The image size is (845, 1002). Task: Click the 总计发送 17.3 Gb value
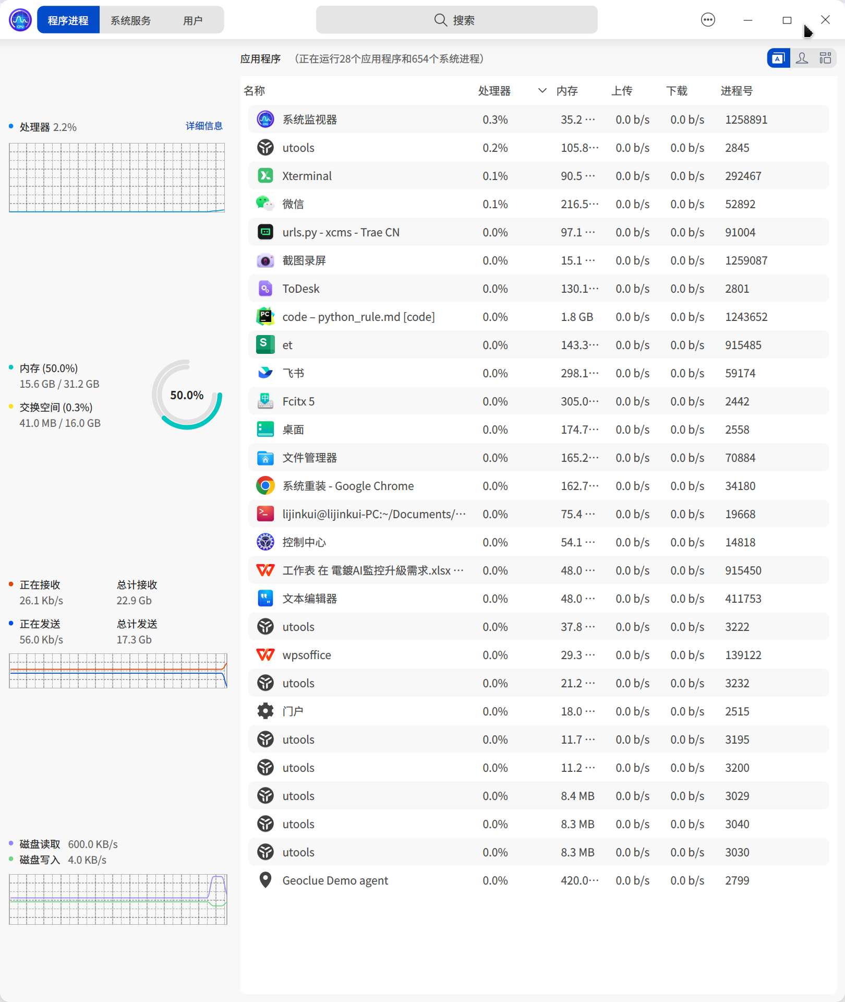pyautogui.click(x=134, y=640)
